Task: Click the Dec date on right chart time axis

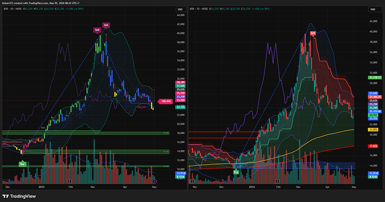Action: (x=221, y=187)
